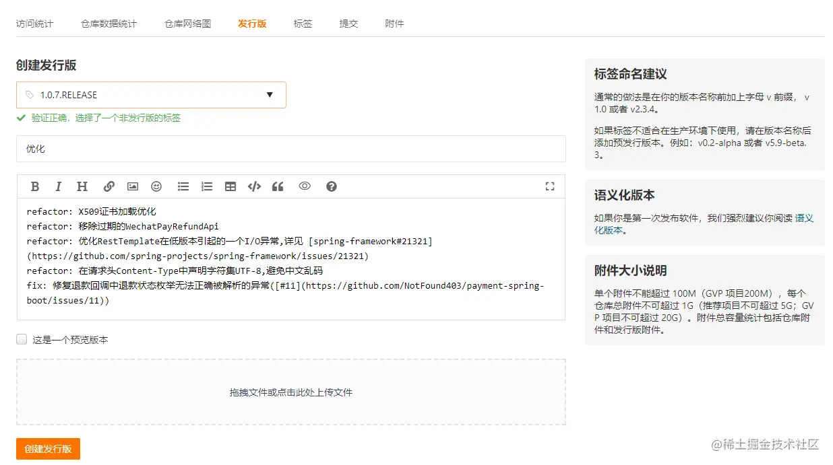This screenshot has height=465, width=833.
Task: Switch to the 标签 tab
Action: point(303,22)
